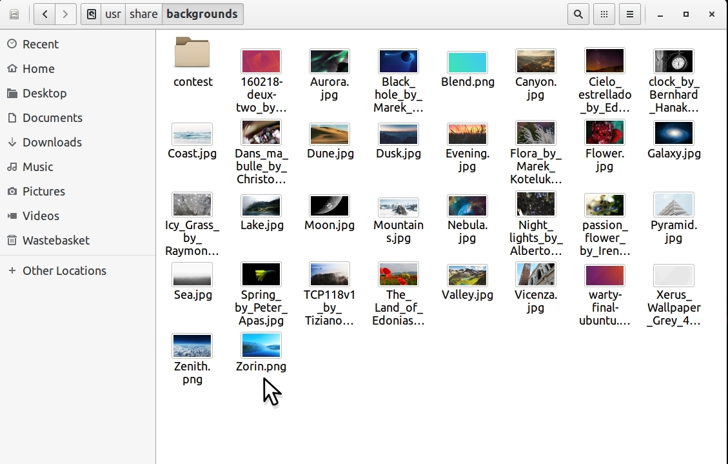Screen dimensions: 728x464
Task: Select the Zorin.png file
Action: point(261,345)
